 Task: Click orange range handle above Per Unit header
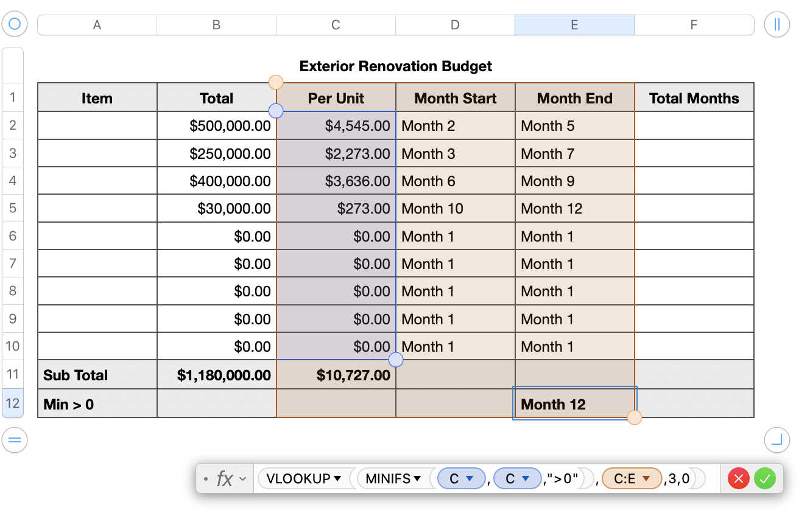[276, 82]
